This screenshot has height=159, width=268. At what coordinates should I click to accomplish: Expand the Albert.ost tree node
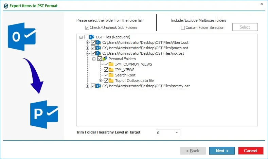[87, 42]
